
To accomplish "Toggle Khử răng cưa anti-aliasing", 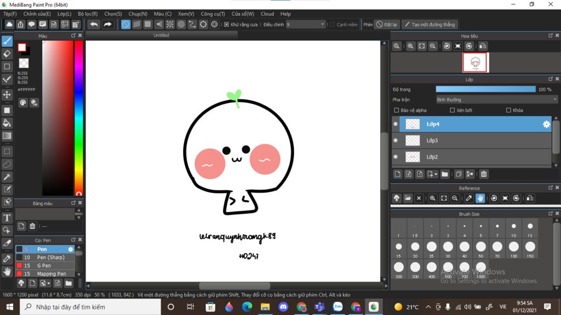I will click(x=226, y=25).
